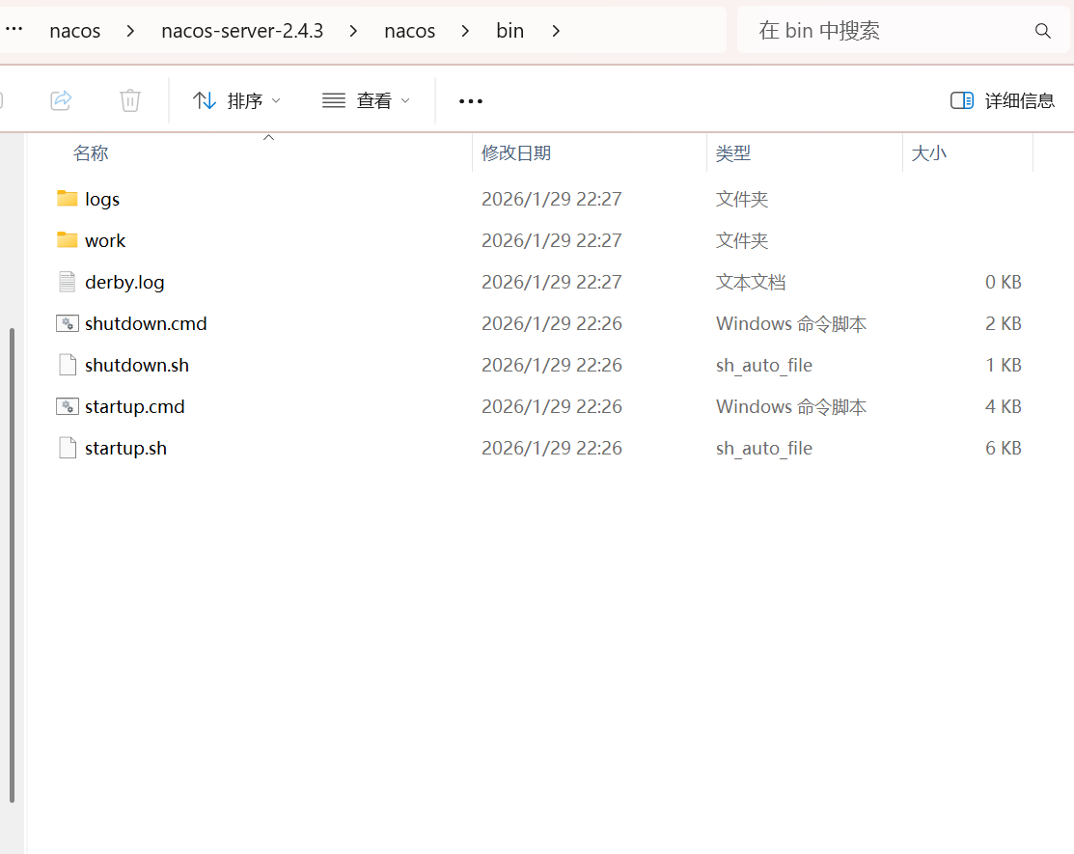
Task: Select the startup.cmd script icon
Action: tap(67, 406)
